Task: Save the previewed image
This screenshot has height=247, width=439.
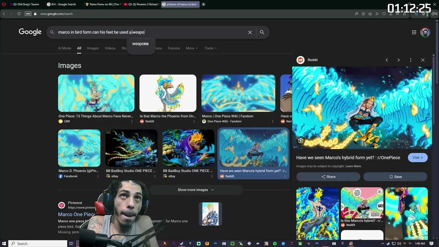Action: coord(395,177)
